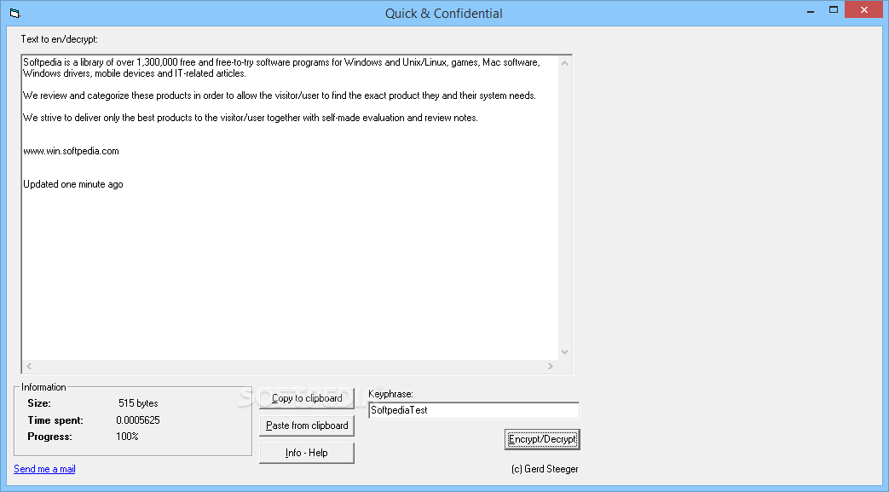
Task: Click the '515 bytes' size value
Action: [x=138, y=403]
